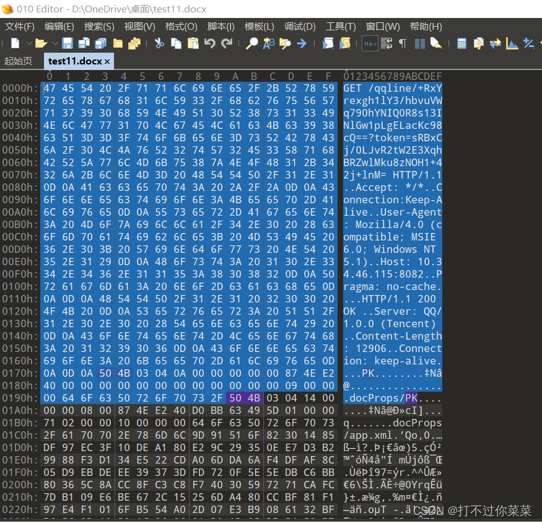Click the Open file folder icon
Image resolution: width=542 pixels, height=523 pixels.
pos(41,43)
